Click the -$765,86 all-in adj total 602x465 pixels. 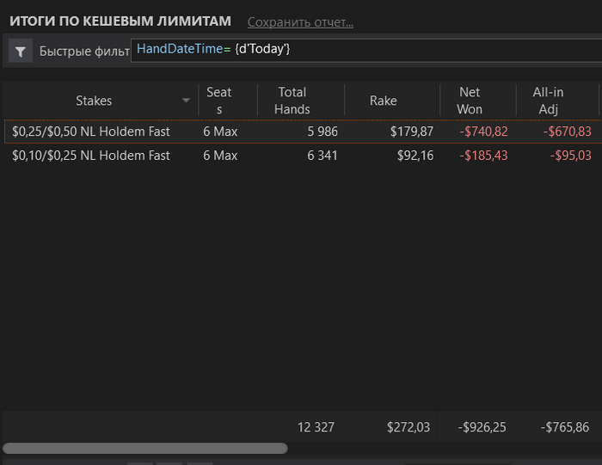pos(565,427)
